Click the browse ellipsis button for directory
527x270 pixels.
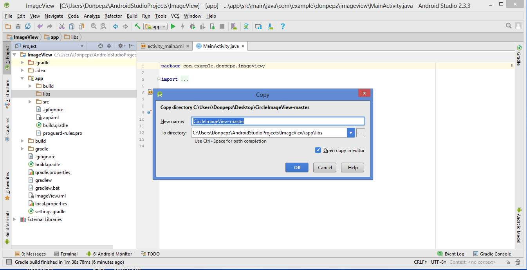click(x=361, y=133)
